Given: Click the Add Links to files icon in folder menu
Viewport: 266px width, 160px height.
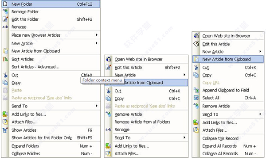Looking at the screenshot, I should [x=5, y=114].
